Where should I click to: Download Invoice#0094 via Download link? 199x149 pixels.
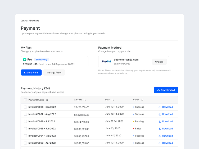(168, 136)
